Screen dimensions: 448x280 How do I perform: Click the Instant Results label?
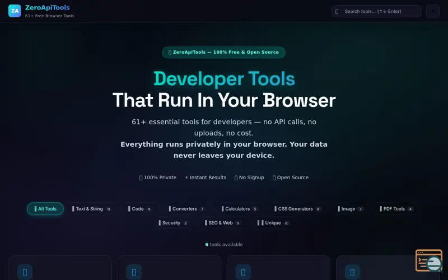206,178
